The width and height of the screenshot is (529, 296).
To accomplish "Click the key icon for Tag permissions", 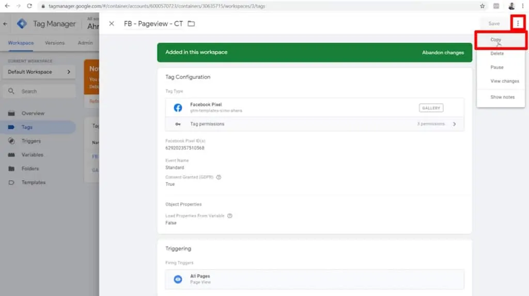I will click(x=178, y=124).
